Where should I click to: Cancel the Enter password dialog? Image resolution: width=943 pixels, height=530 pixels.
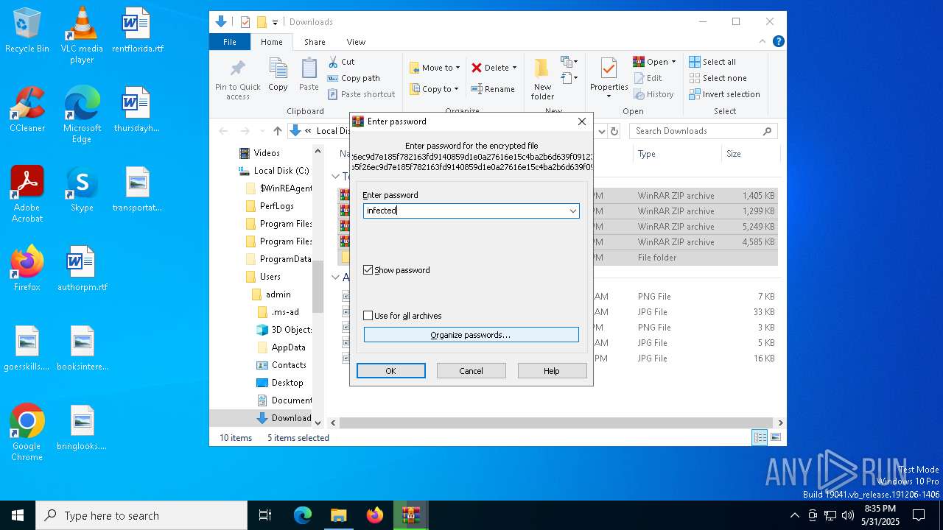coord(471,371)
